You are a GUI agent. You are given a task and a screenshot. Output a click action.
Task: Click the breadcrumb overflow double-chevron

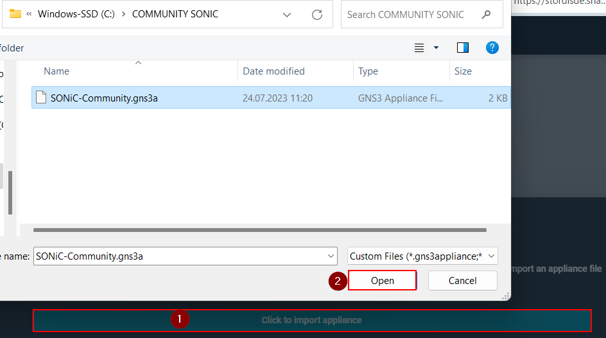coord(29,14)
